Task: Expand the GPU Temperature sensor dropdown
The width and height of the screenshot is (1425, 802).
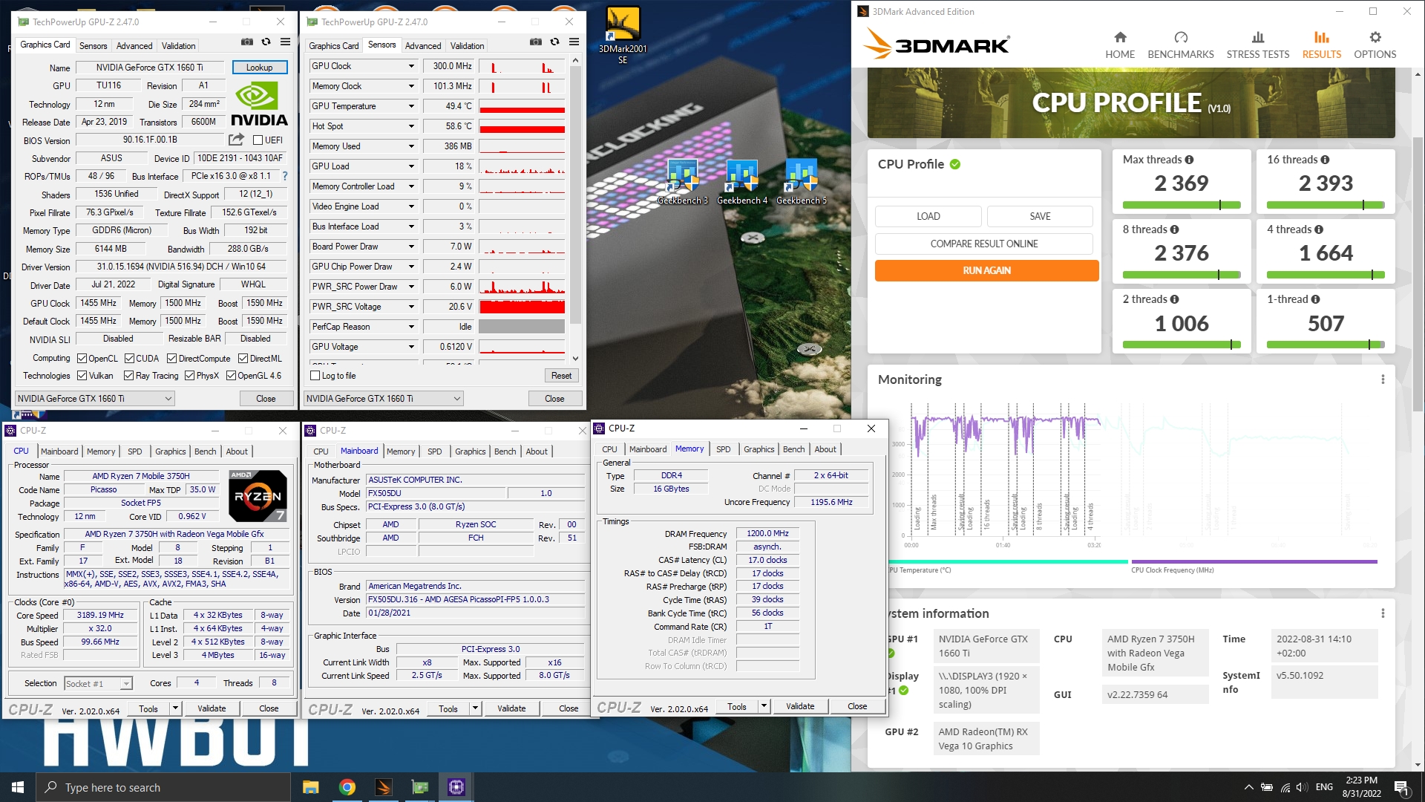Action: [411, 106]
